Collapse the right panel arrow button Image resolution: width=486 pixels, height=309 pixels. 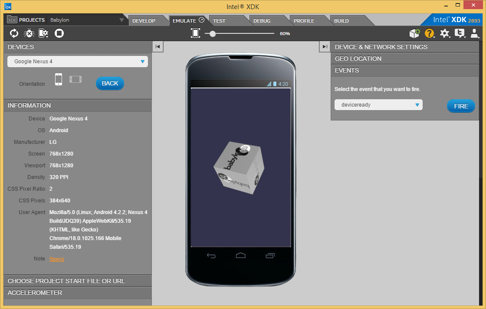pos(325,47)
